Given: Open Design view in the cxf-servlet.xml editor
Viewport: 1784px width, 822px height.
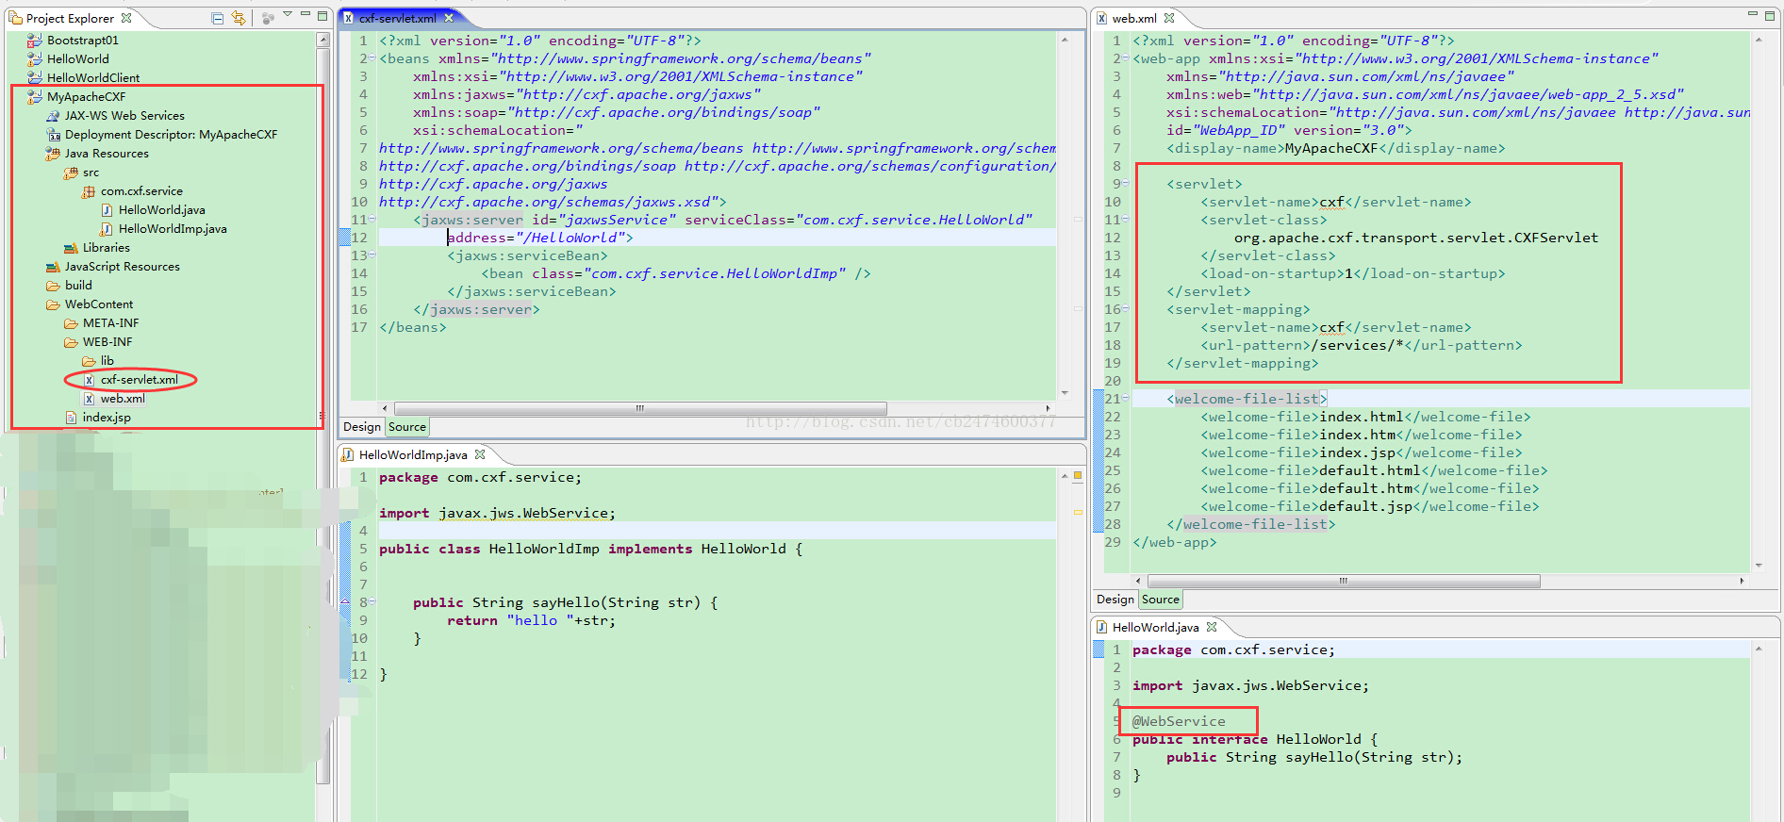Looking at the screenshot, I should pyautogui.click(x=362, y=427).
